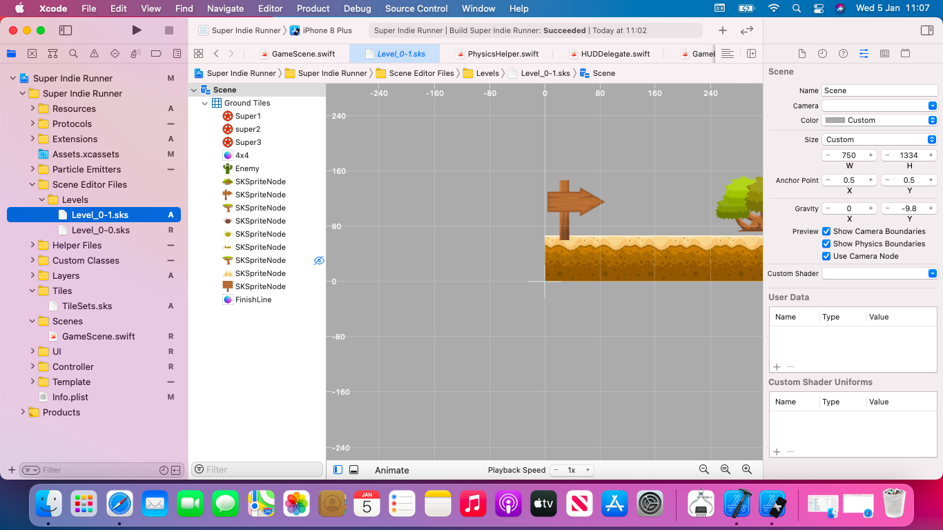Open the History inspector in the right panel

tap(822, 53)
